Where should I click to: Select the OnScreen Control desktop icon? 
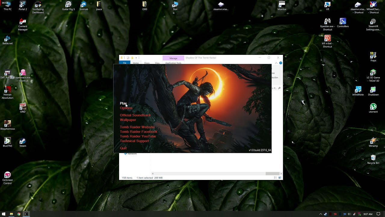click(8, 178)
